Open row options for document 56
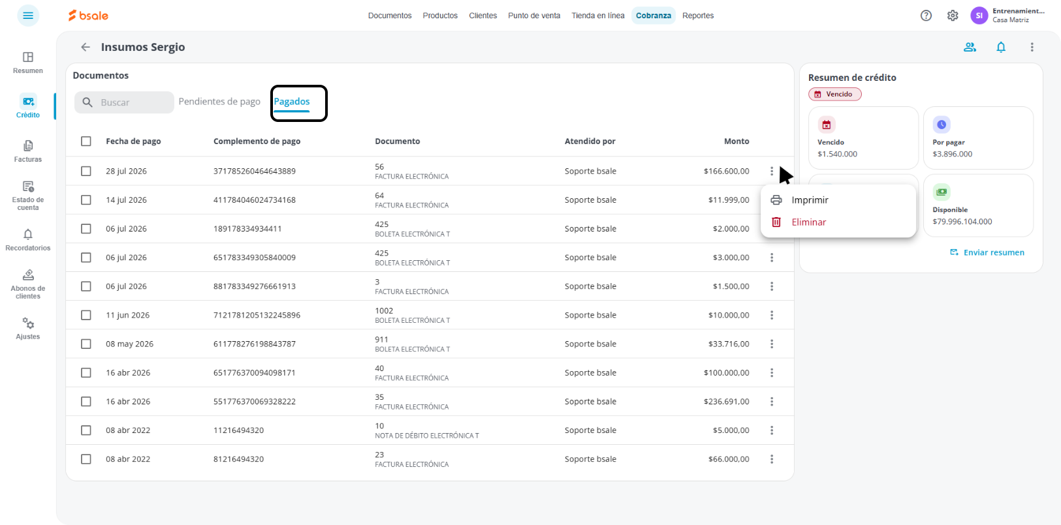 coord(772,171)
